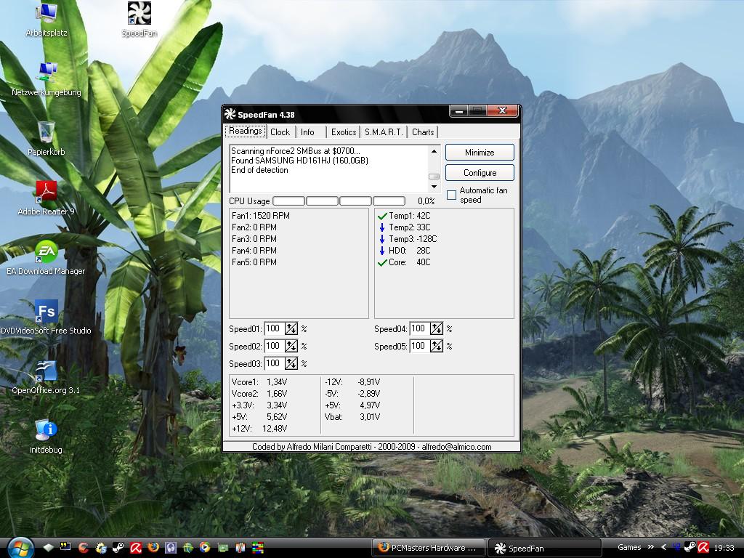Click the Games toolbar label
The width and height of the screenshot is (744, 558).
[x=629, y=547]
